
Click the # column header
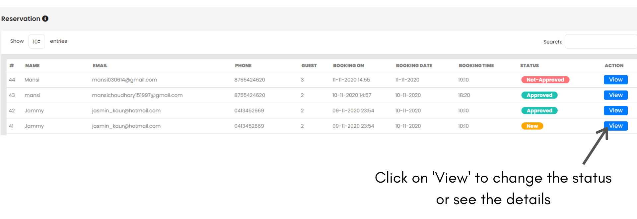12,66
